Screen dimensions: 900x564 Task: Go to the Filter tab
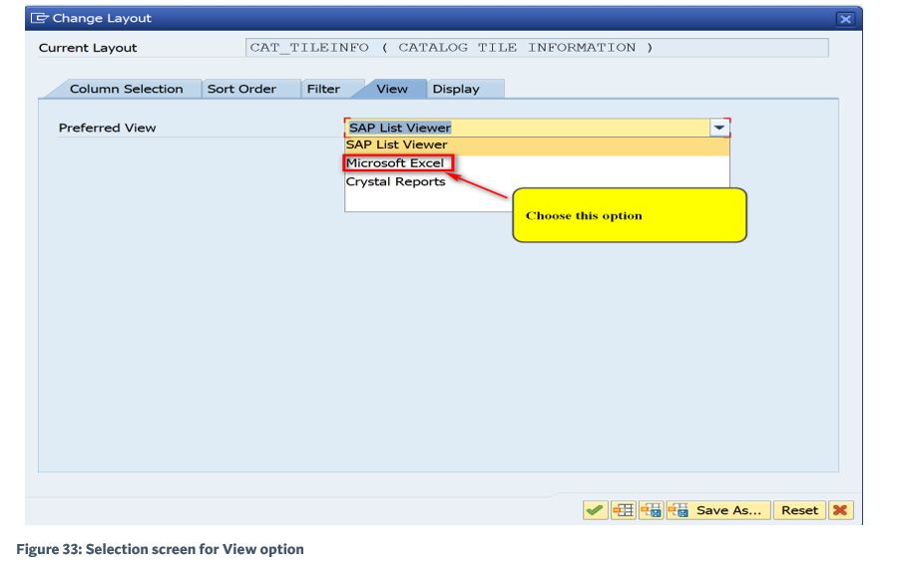point(323,89)
